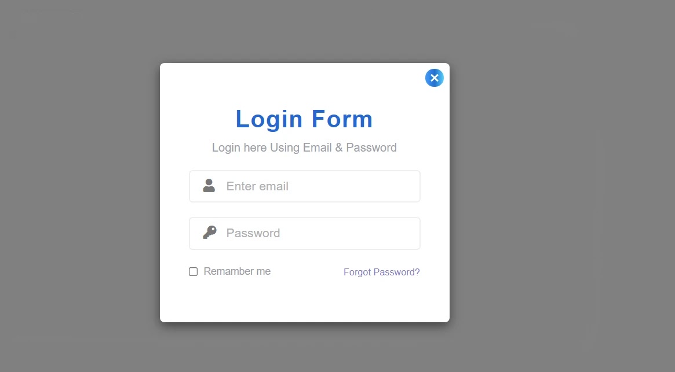Follow the purple Forgot Password? hyperlink
The width and height of the screenshot is (675, 372).
pyautogui.click(x=381, y=272)
